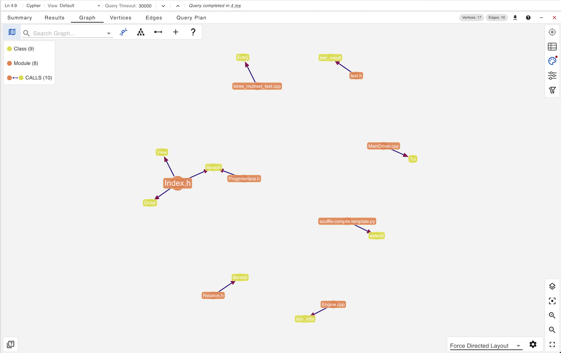Switch to the Vertices tab
The width and height of the screenshot is (561, 353).
[x=120, y=18]
